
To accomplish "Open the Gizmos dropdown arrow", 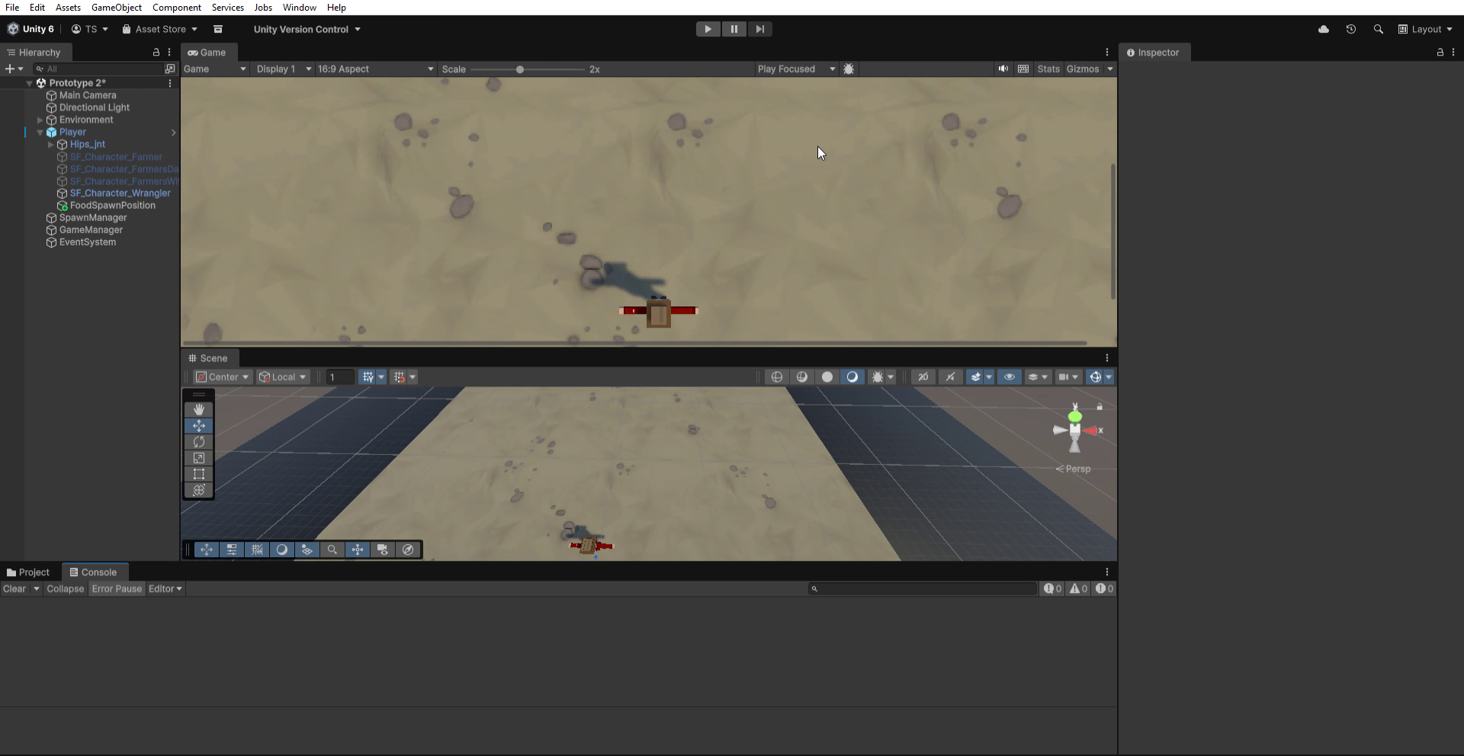I will [x=1111, y=69].
